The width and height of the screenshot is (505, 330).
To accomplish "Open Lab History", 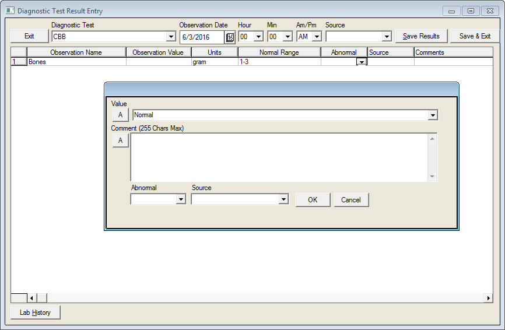I will coord(35,313).
